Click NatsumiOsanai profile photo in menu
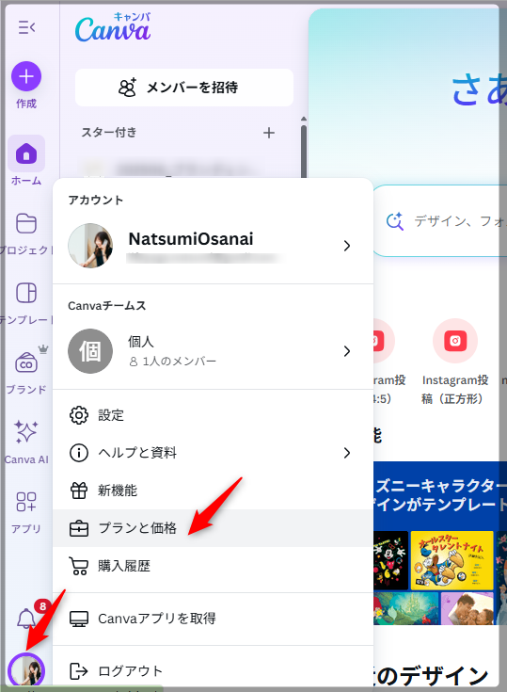507x692 pixels. click(x=90, y=246)
